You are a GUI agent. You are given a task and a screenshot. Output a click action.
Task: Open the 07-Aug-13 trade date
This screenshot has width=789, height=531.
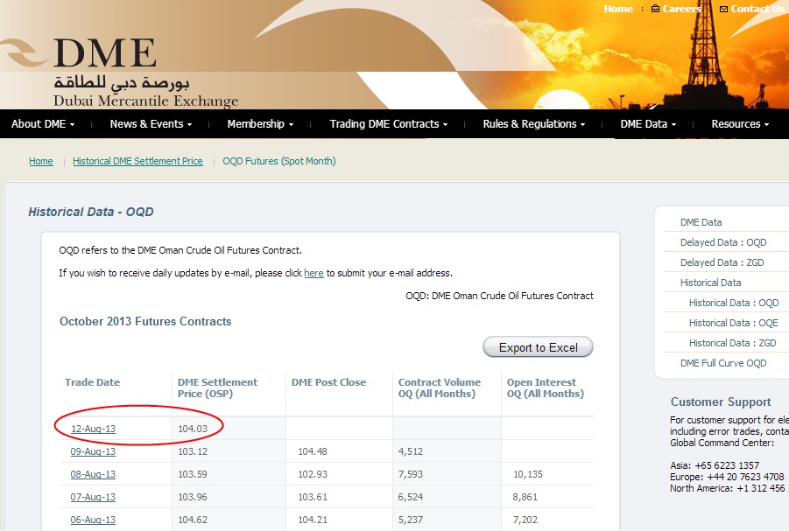point(93,497)
